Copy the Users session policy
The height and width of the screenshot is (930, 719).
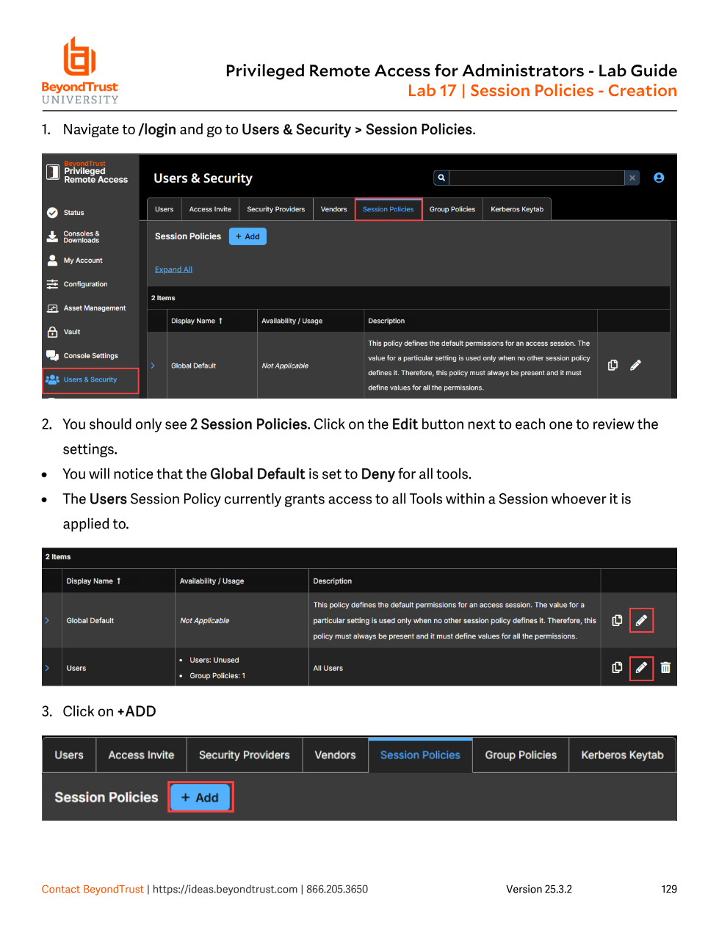coord(617,667)
